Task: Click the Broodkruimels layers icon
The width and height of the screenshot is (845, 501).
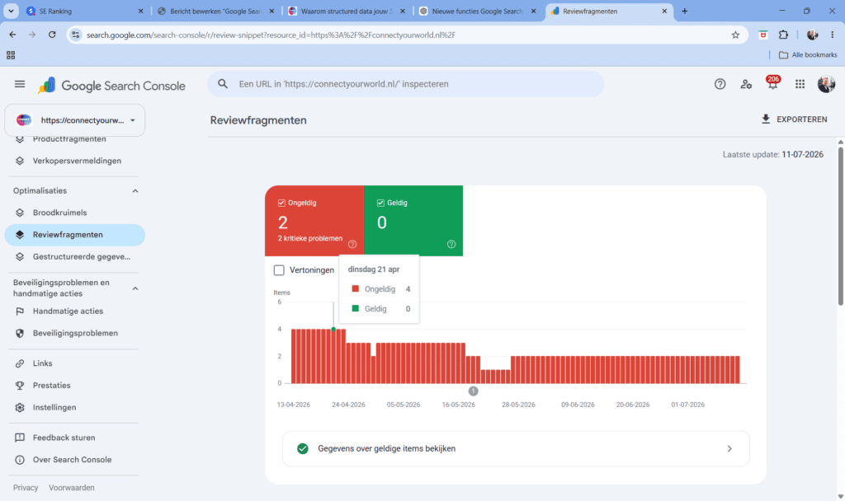Action: 20,213
